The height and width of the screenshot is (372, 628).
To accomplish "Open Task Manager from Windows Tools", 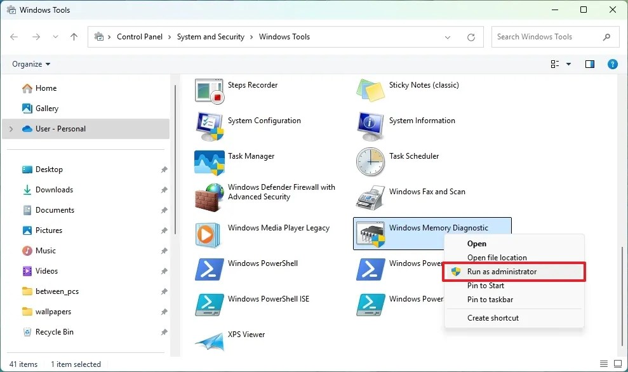I will [251, 156].
